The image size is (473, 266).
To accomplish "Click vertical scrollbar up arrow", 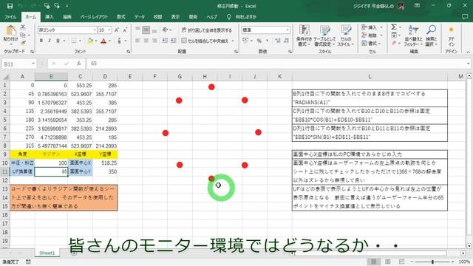I will point(469,75).
